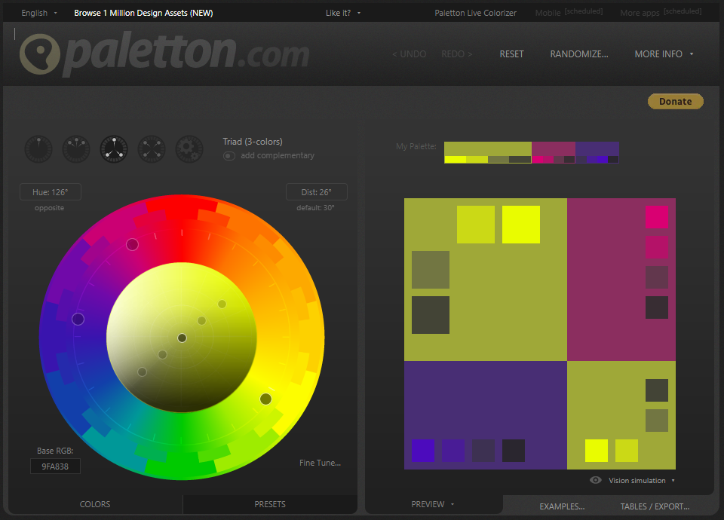Expand the MORE INFO menu
This screenshot has width=724, height=520.
(x=664, y=54)
